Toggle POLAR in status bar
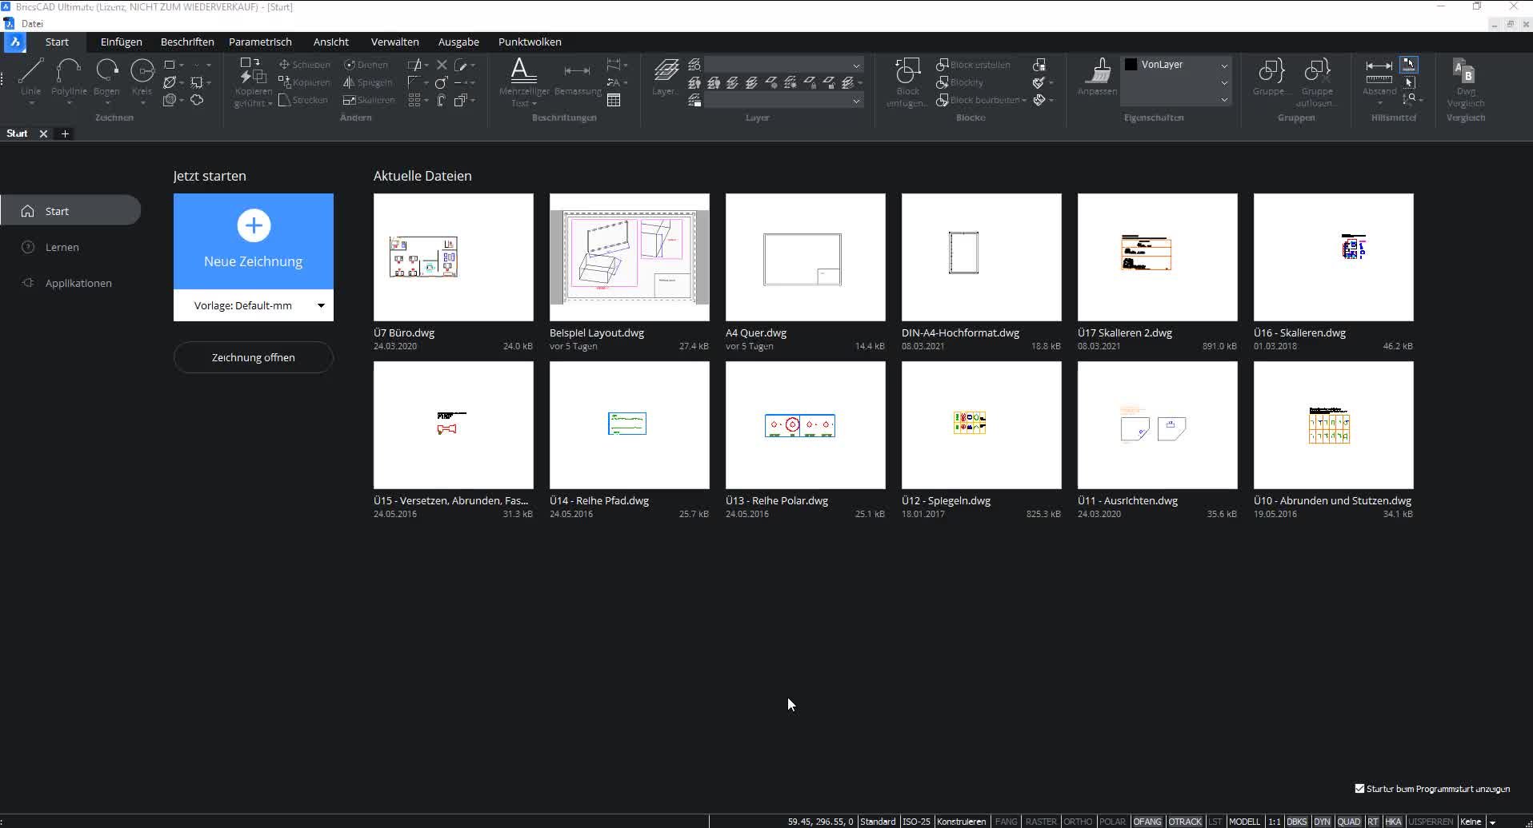The width and height of the screenshot is (1533, 828). (x=1112, y=822)
